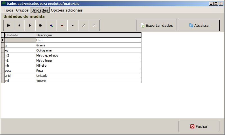Screen dimensions: 225x135
Task: Select the 'kg' unit cell
Action: (x=20, y=50)
